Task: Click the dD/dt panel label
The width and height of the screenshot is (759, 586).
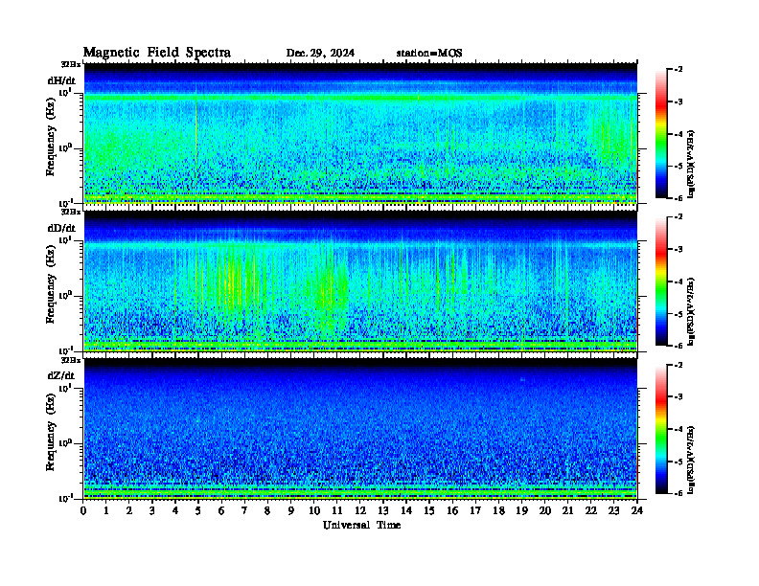Action: coord(61,228)
